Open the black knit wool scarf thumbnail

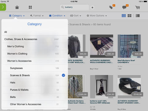(x=77, y=46)
